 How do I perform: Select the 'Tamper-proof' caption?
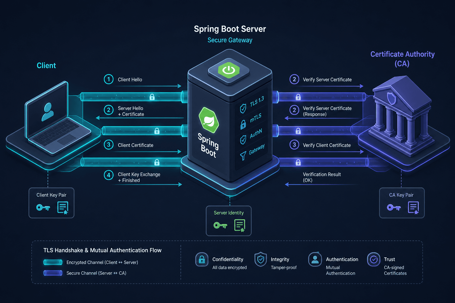tap(284, 267)
